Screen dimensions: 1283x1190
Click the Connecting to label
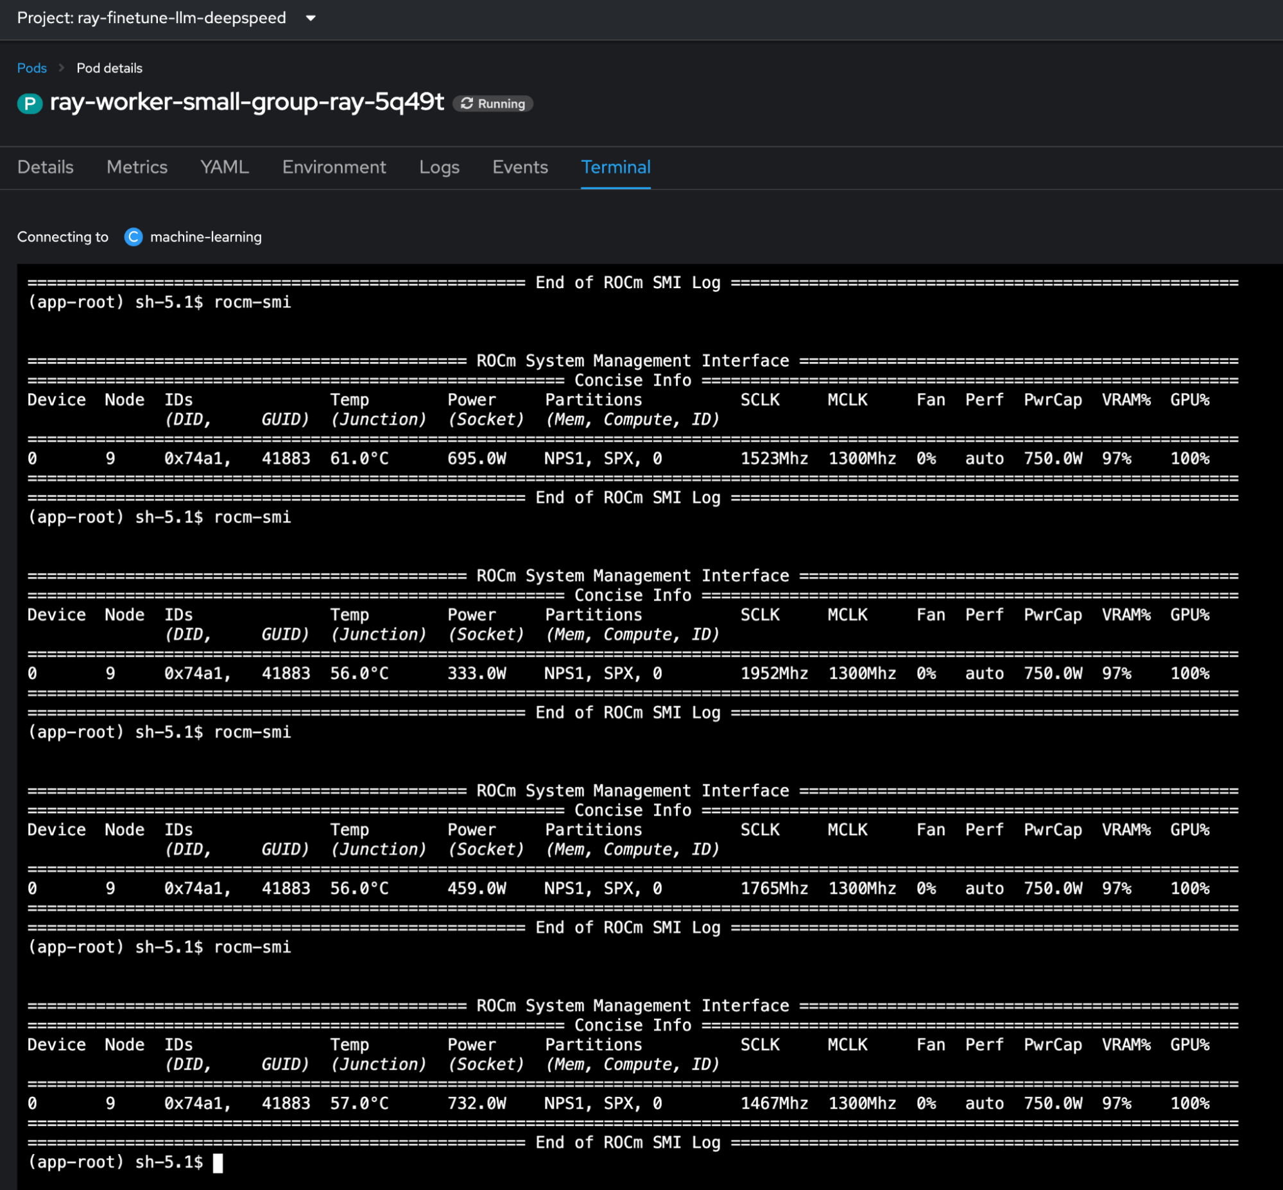coord(62,237)
